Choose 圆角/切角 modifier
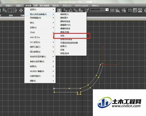 pyautogui.click(x=71, y=32)
